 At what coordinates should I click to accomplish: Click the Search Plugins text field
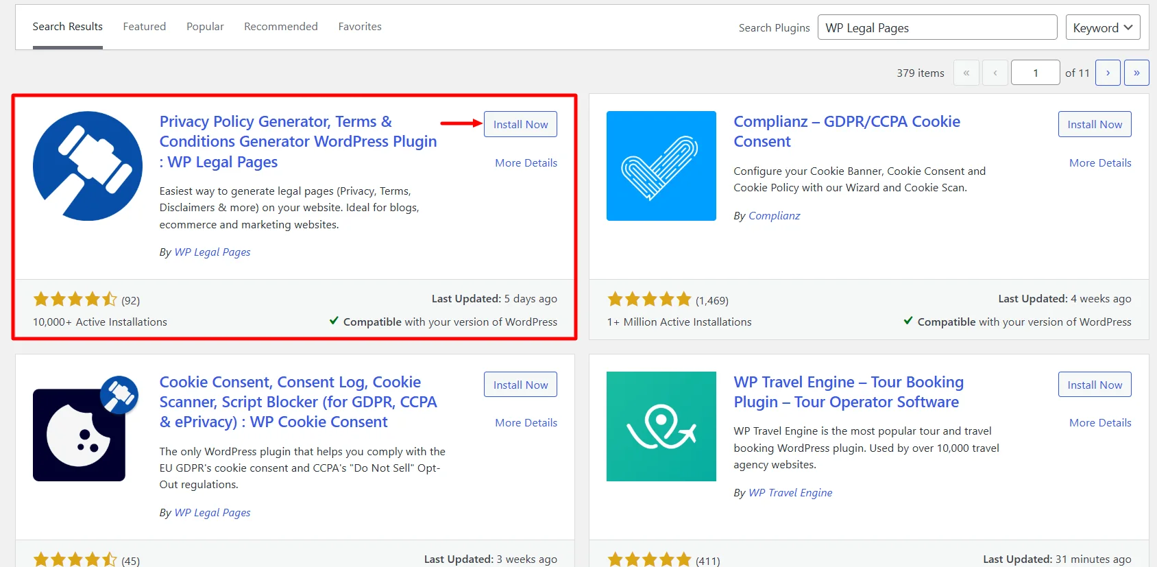tap(936, 27)
